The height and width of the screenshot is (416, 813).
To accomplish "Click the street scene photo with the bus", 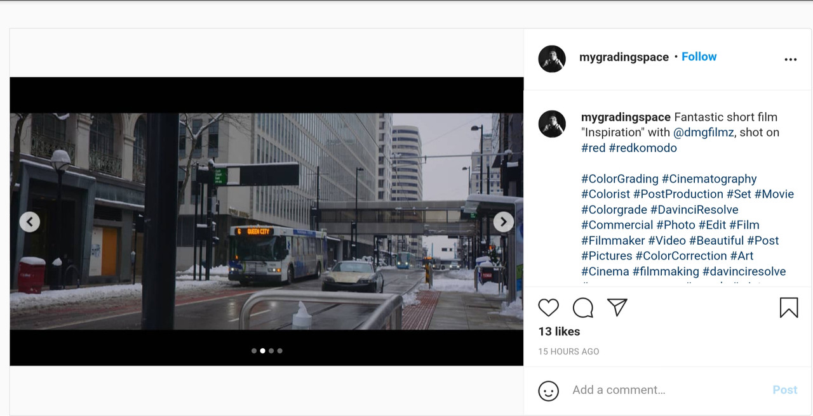I will [267, 221].
